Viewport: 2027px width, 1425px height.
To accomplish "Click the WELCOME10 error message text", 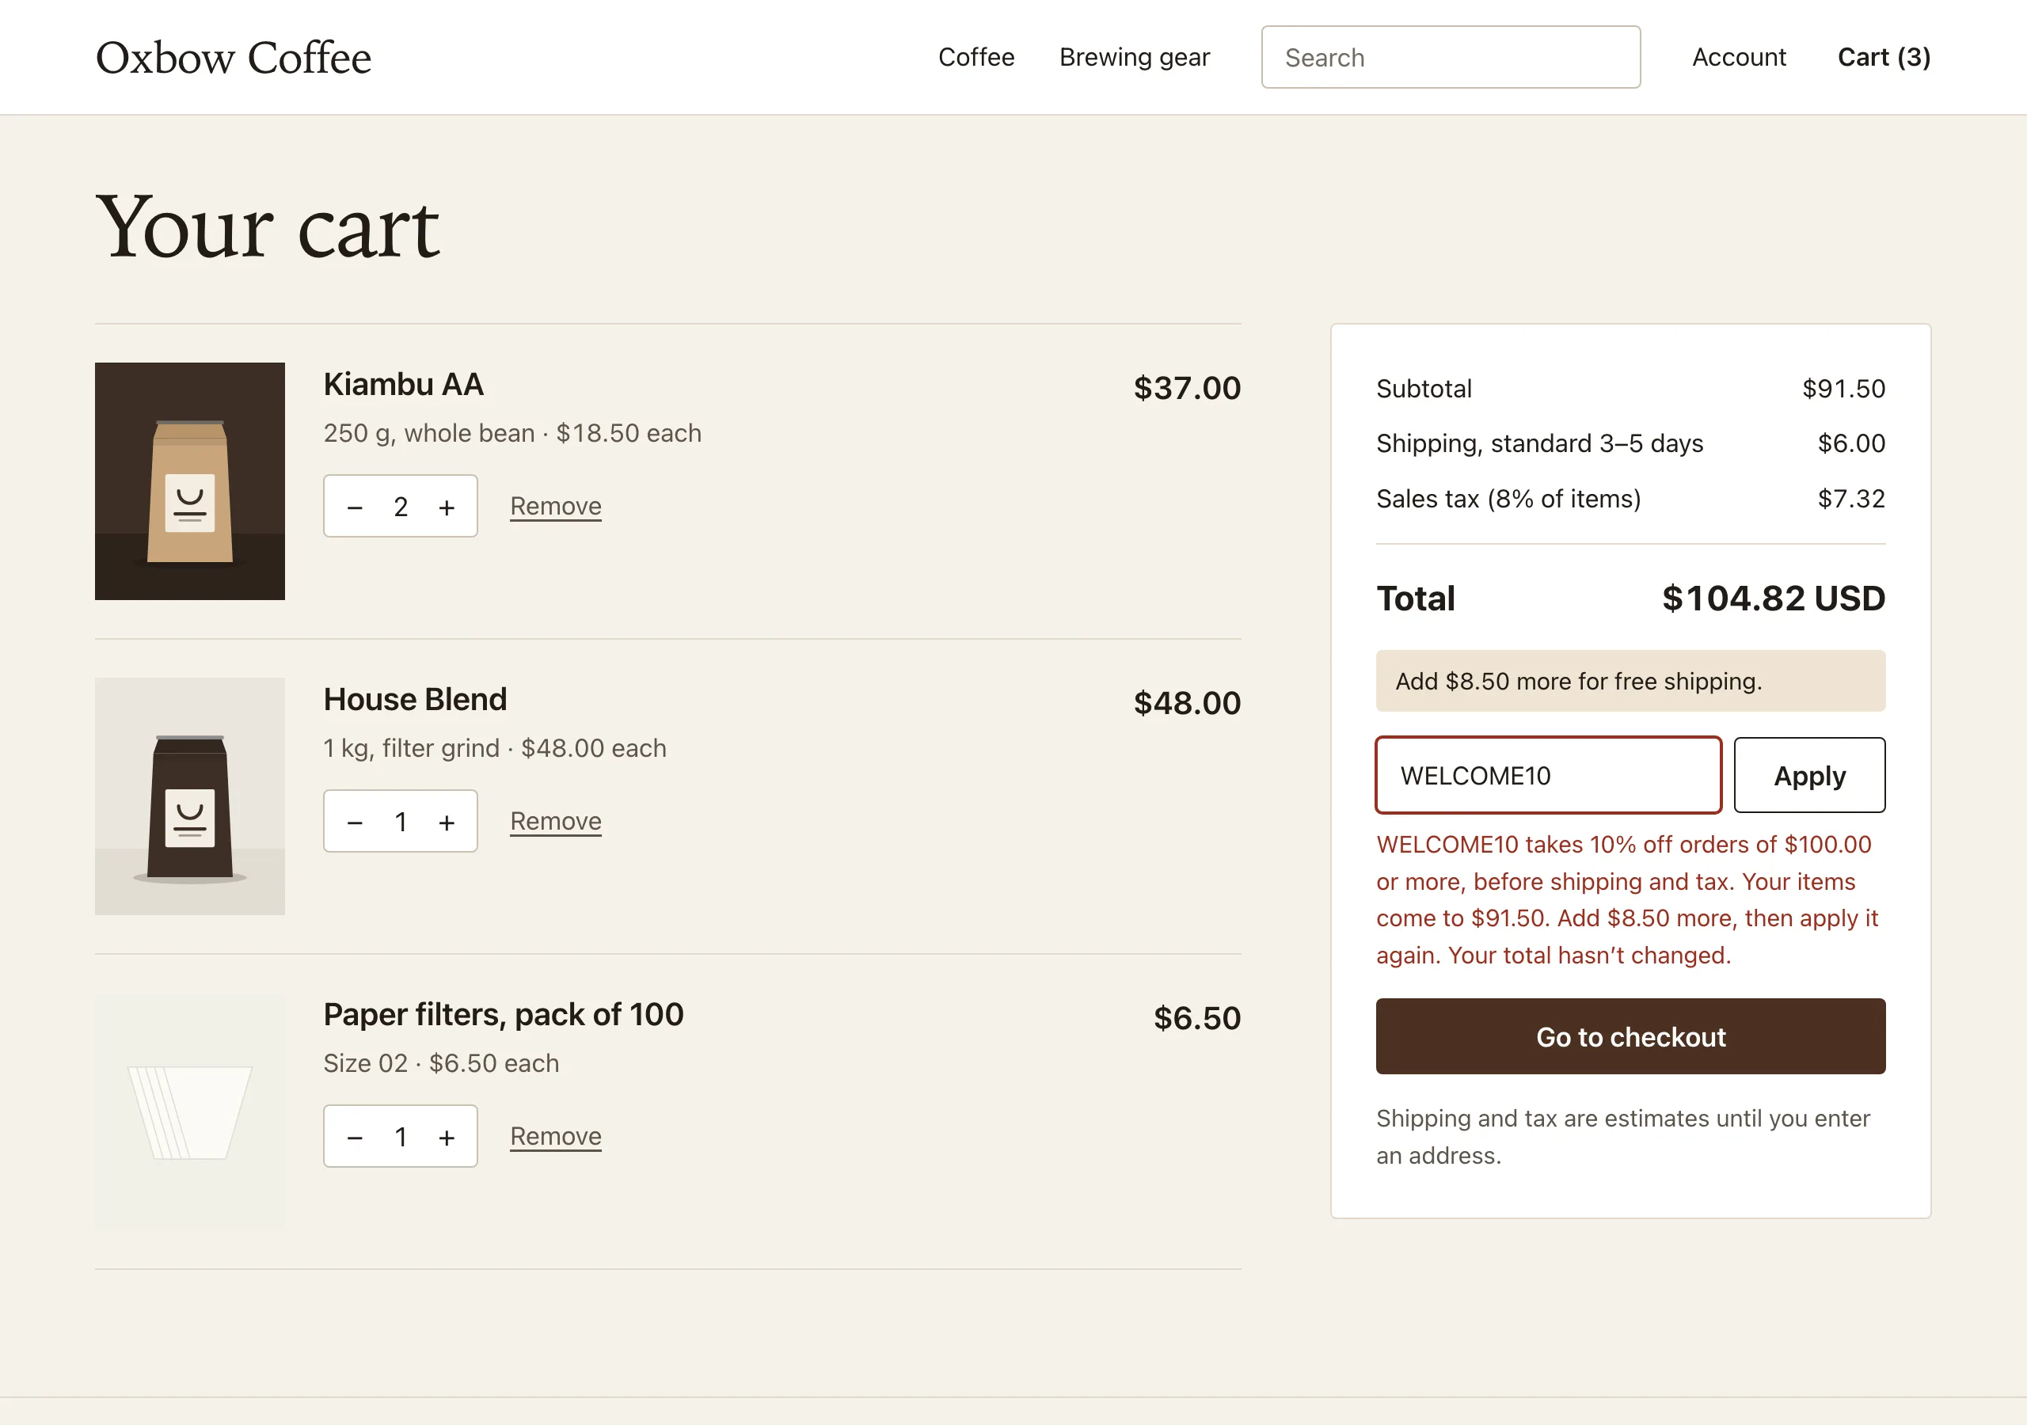I will click(x=1627, y=899).
